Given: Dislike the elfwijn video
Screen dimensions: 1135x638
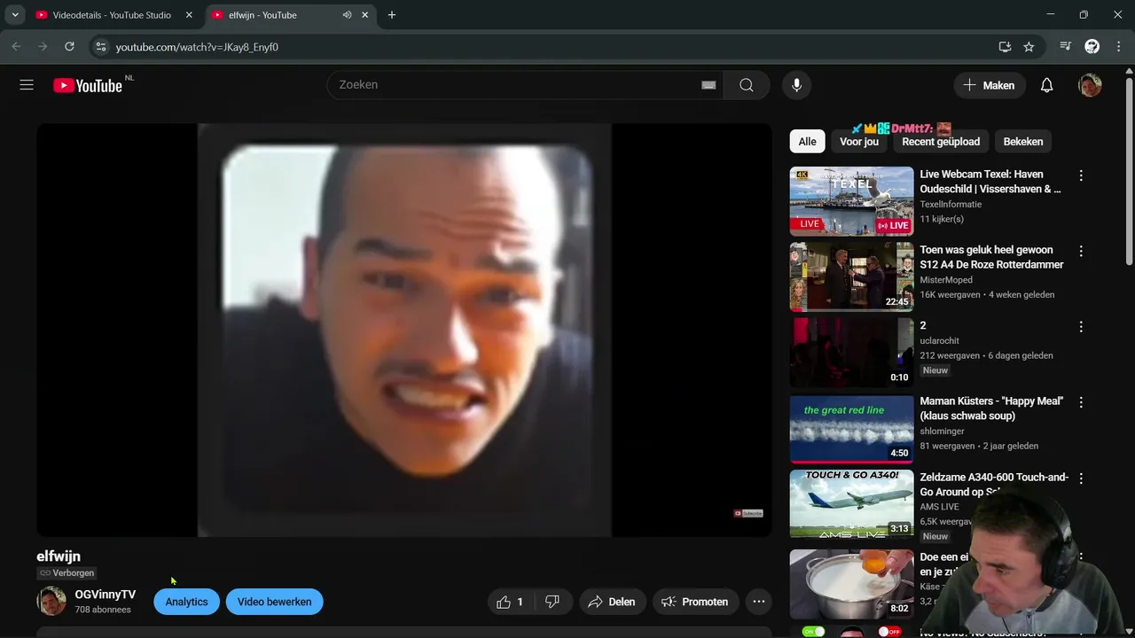Looking at the screenshot, I should coord(552,602).
